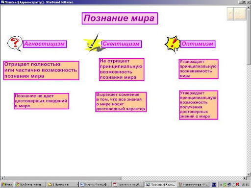Click the Познание мира title box
Image resolution: width=251 pixels, height=188 pixels.
click(120, 18)
